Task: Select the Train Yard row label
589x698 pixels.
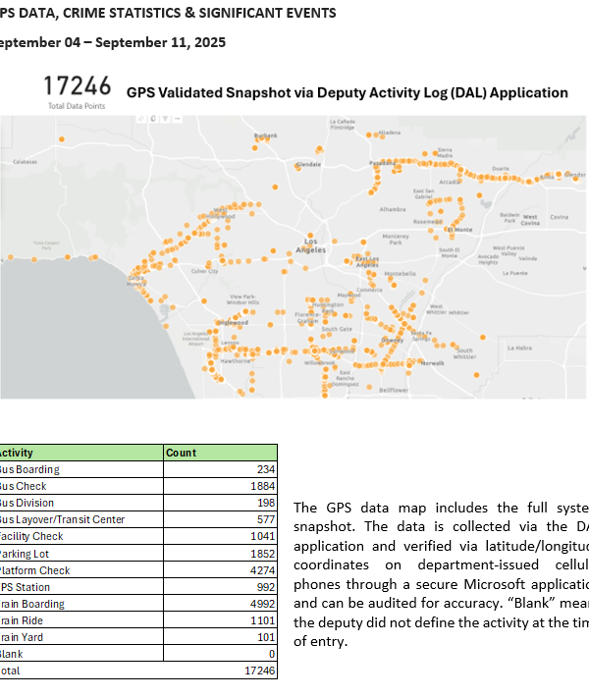Action: [24, 637]
